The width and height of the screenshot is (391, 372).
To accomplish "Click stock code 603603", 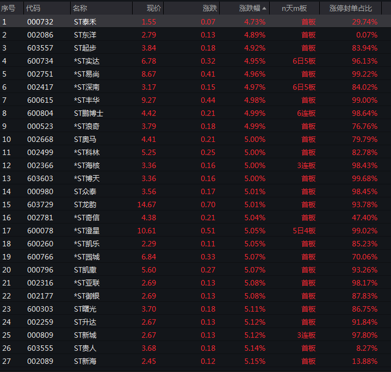I will [40, 179].
